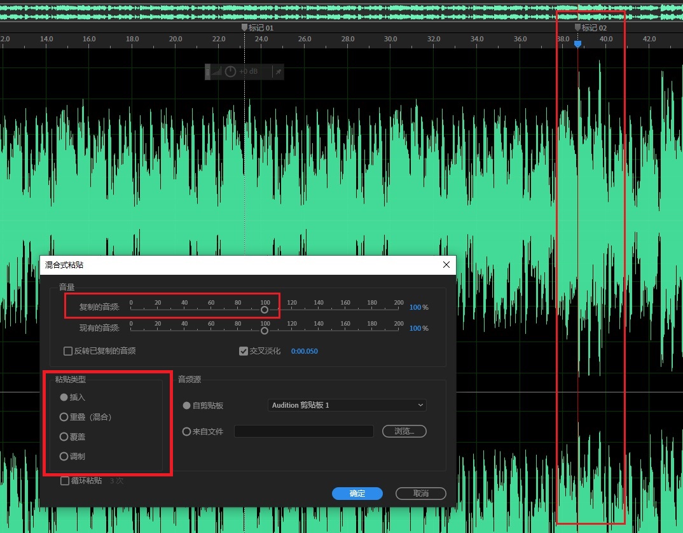This screenshot has height=533, width=683.
Task: Pick the 调制 paste type
Action: 64,457
